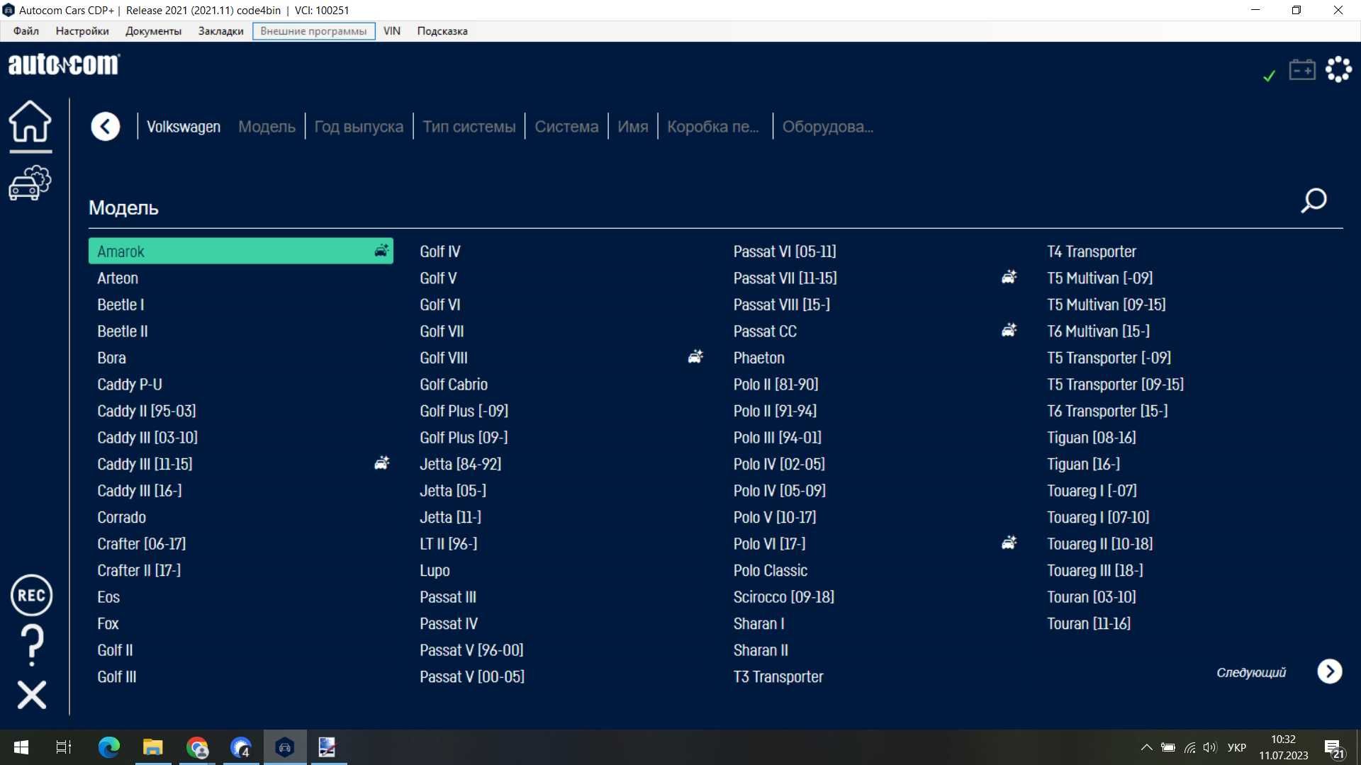Select Golf III model
This screenshot has width=1361, height=765.
[x=117, y=676]
